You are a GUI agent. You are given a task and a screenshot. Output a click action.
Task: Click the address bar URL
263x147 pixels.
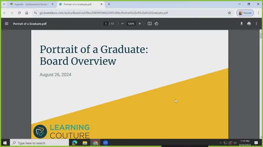coord(104,13)
